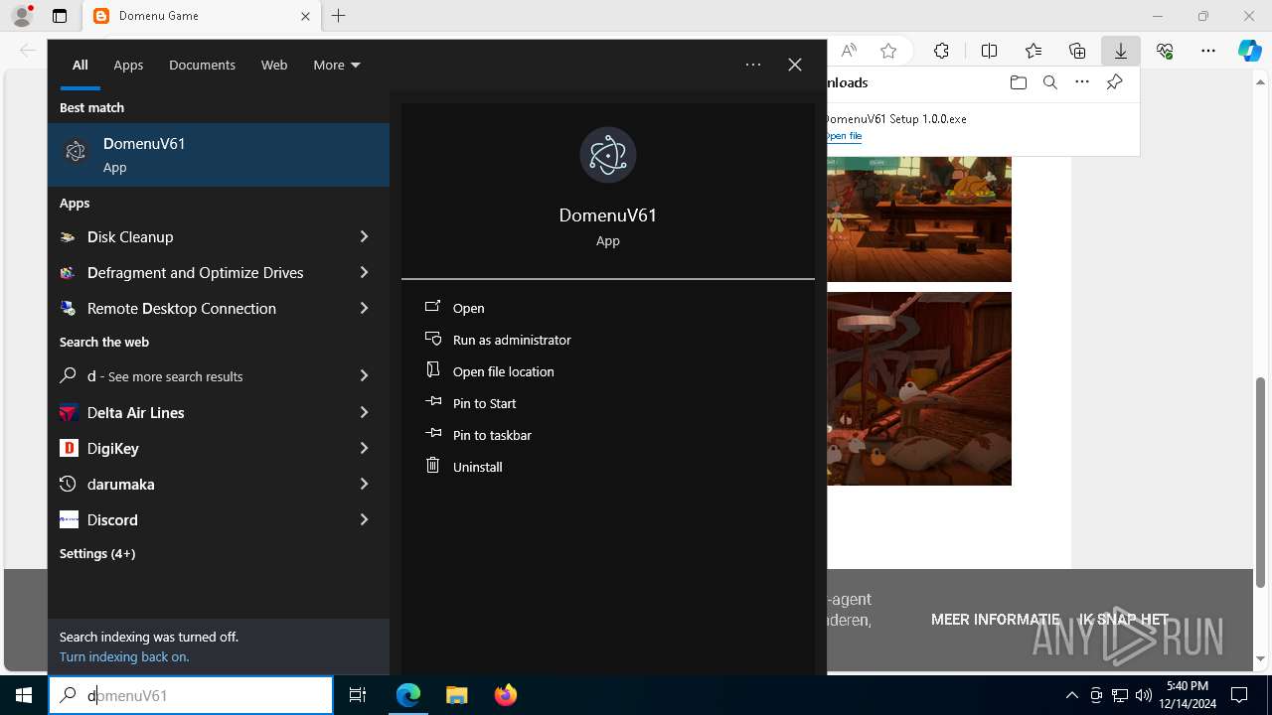Viewport: 1272px width, 715px height.
Task: Open Edge Favorites star-list icon
Action: click(x=1033, y=51)
